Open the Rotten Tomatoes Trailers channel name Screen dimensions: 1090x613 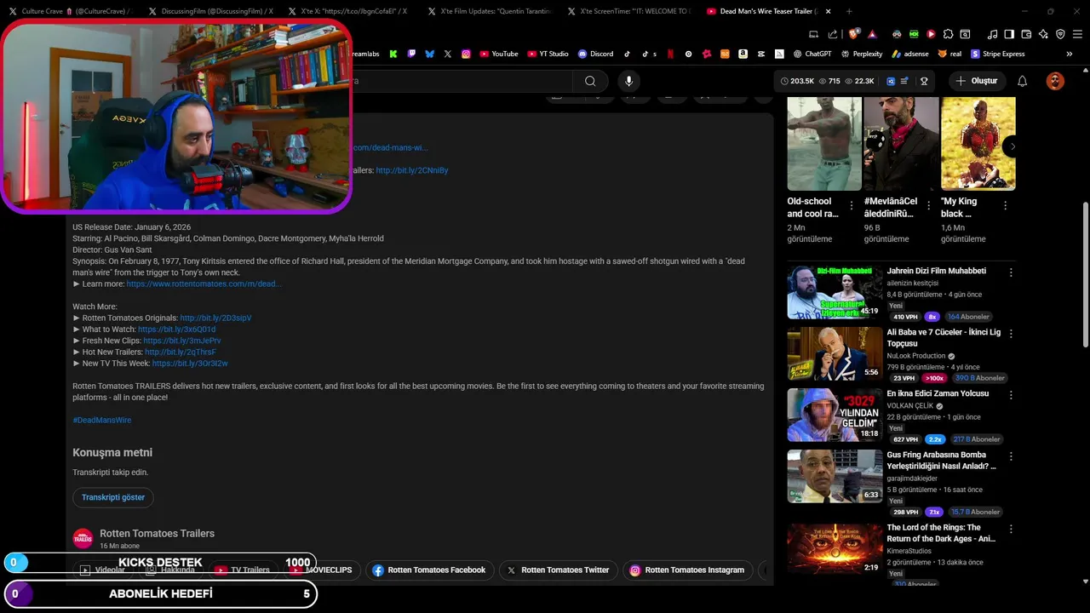pyautogui.click(x=158, y=533)
